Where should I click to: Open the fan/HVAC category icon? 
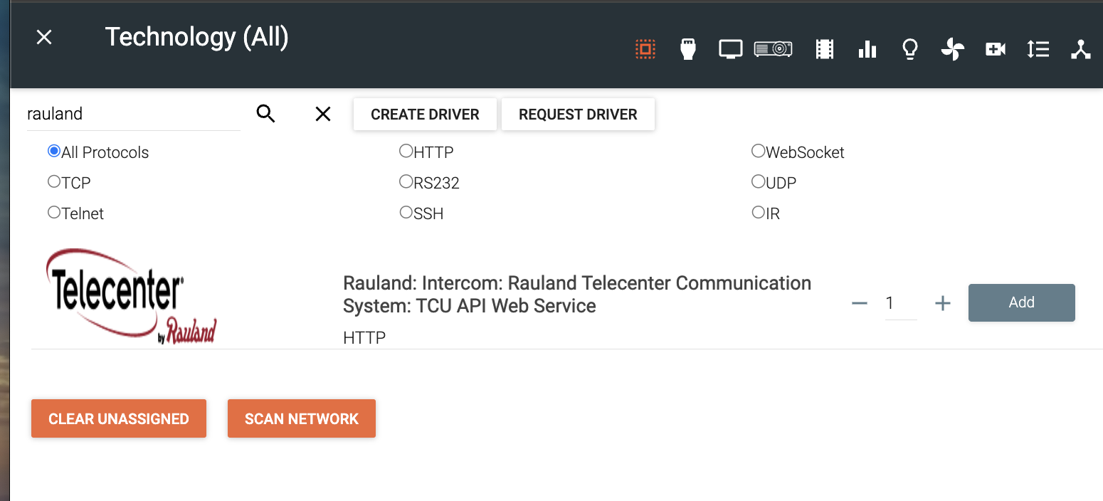952,49
